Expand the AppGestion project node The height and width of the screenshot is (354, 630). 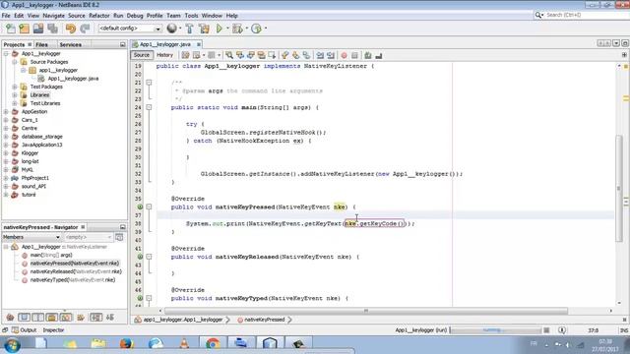pos(6,111)
